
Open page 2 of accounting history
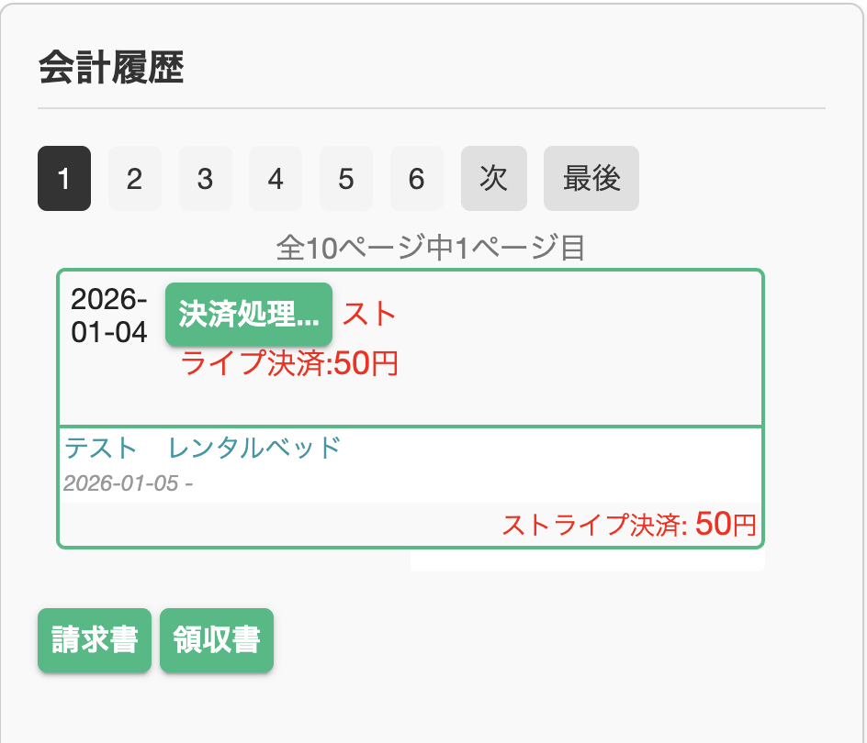(x=135, y=179)
